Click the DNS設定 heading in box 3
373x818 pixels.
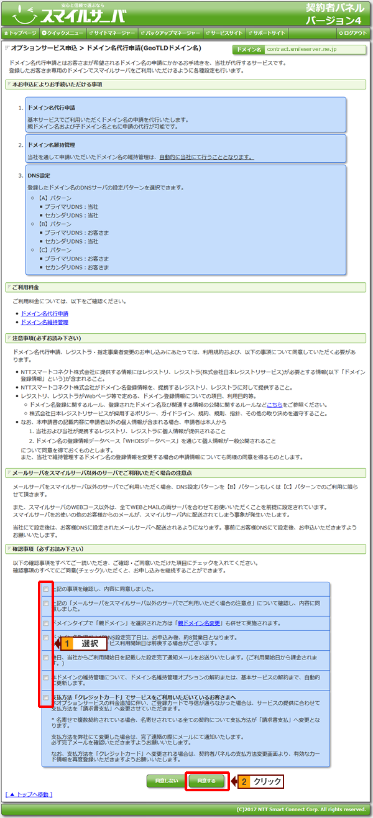39,176
